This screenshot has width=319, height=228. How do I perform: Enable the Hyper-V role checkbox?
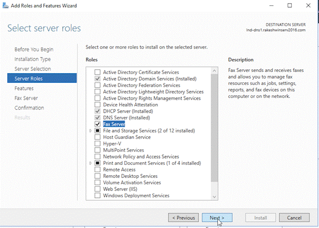(x=98, y=143)
